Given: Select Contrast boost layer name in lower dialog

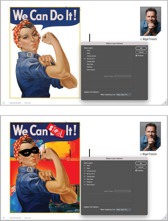Looking at the screenshot, I should 91,171.
